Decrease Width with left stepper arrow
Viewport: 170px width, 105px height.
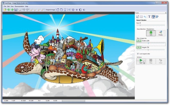(x=138, y=41)
